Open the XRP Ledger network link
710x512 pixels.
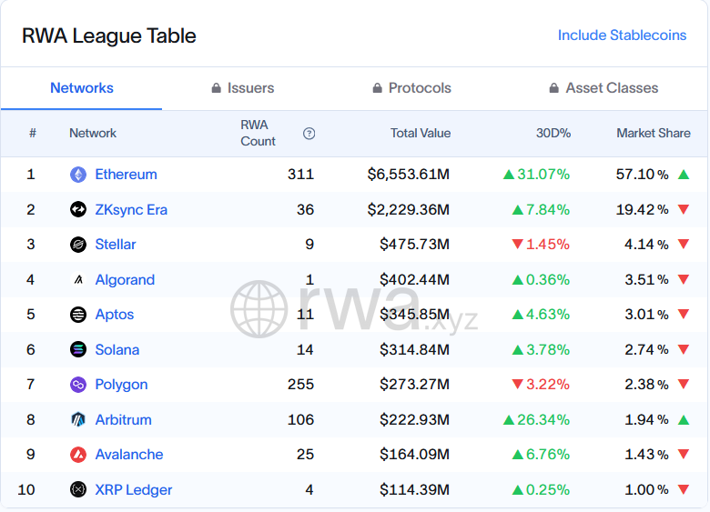(133, 490)
